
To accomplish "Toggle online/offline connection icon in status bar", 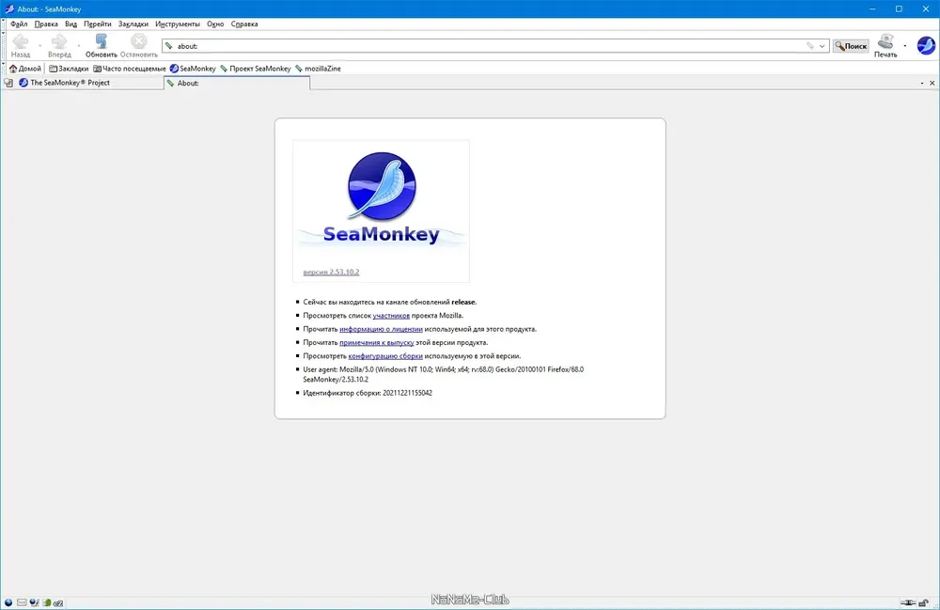I will (908, 602).
